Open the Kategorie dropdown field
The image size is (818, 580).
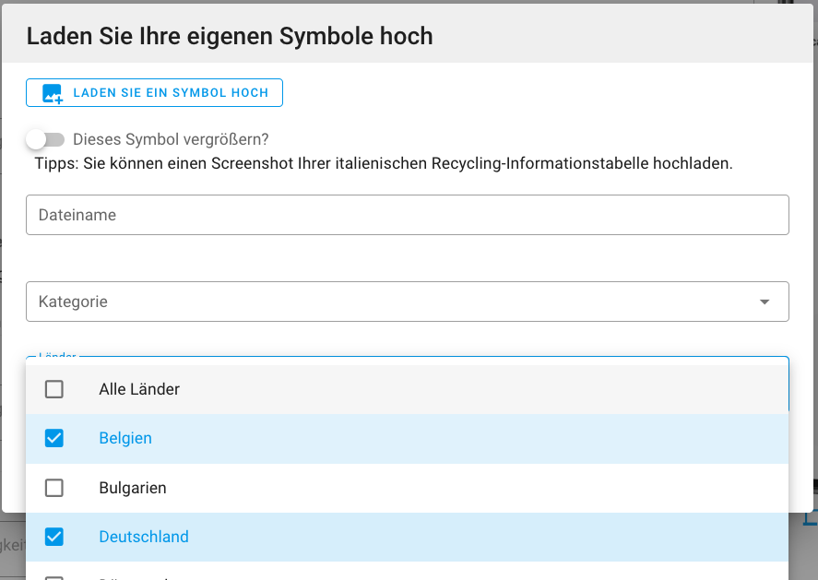tap(387, 302)
